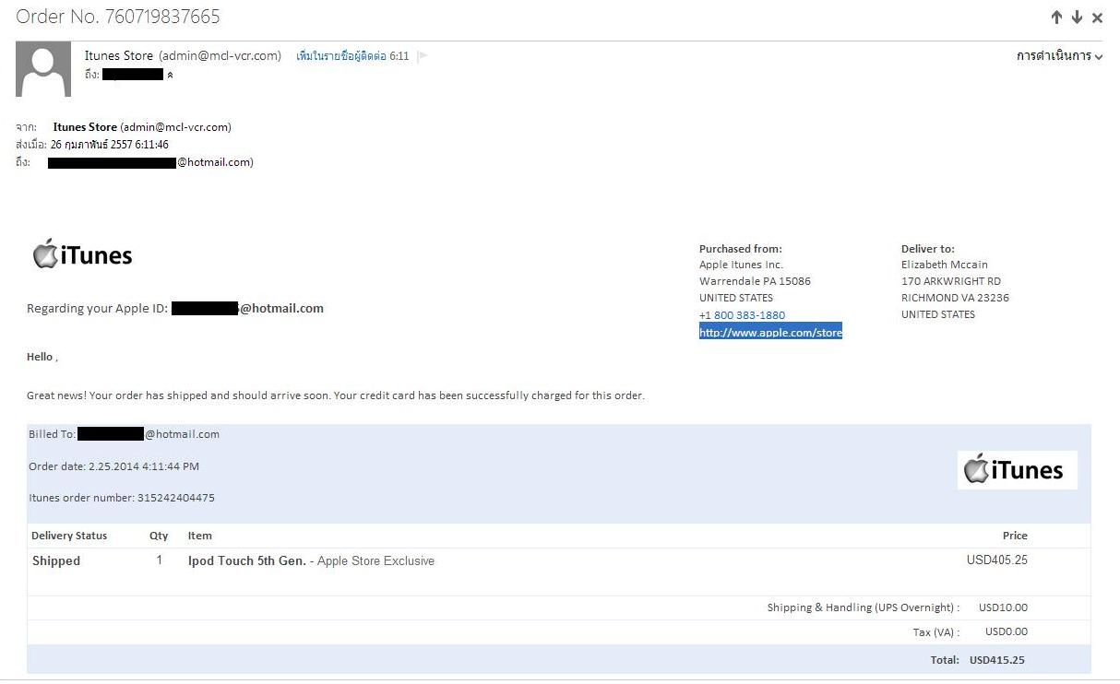Select text RICHMOND VA 23236

[x=955, y=298]
